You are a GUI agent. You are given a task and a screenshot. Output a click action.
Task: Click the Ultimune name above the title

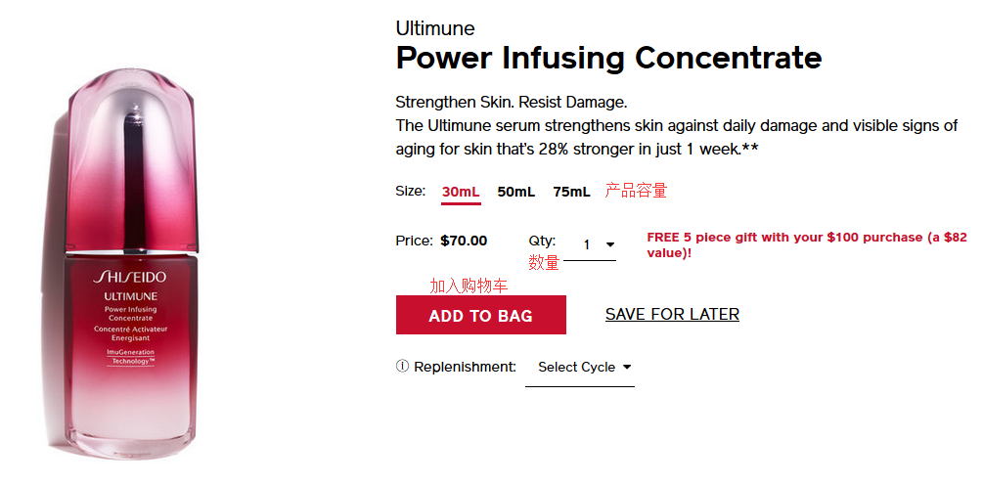point(435,27)
